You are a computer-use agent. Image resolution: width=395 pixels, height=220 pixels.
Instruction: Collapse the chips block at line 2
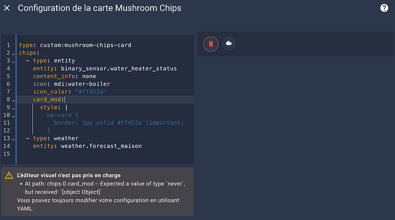pos(13,54)
